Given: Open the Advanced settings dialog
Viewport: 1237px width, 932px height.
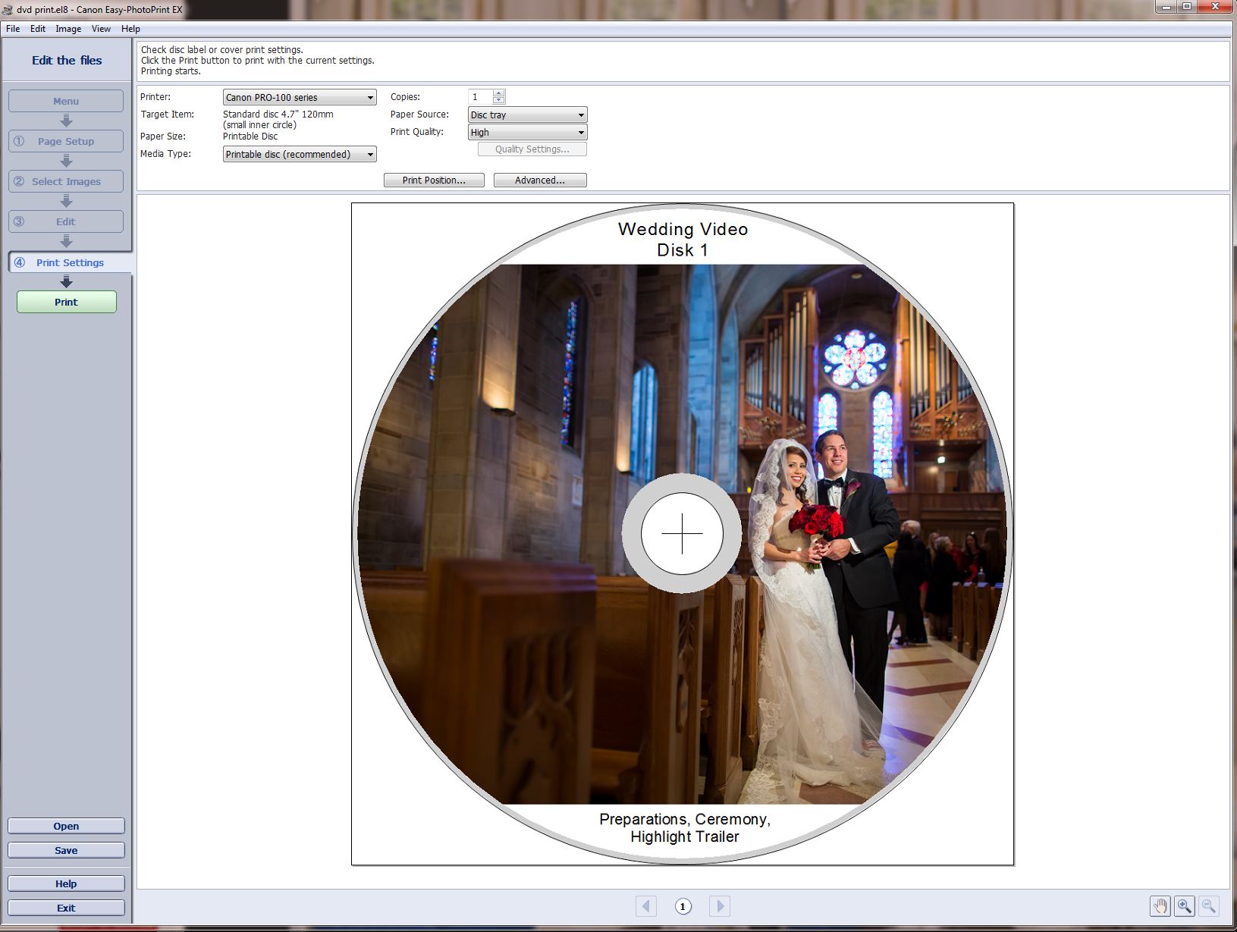Looking at the screenshot, I should (x=539, y=180).
